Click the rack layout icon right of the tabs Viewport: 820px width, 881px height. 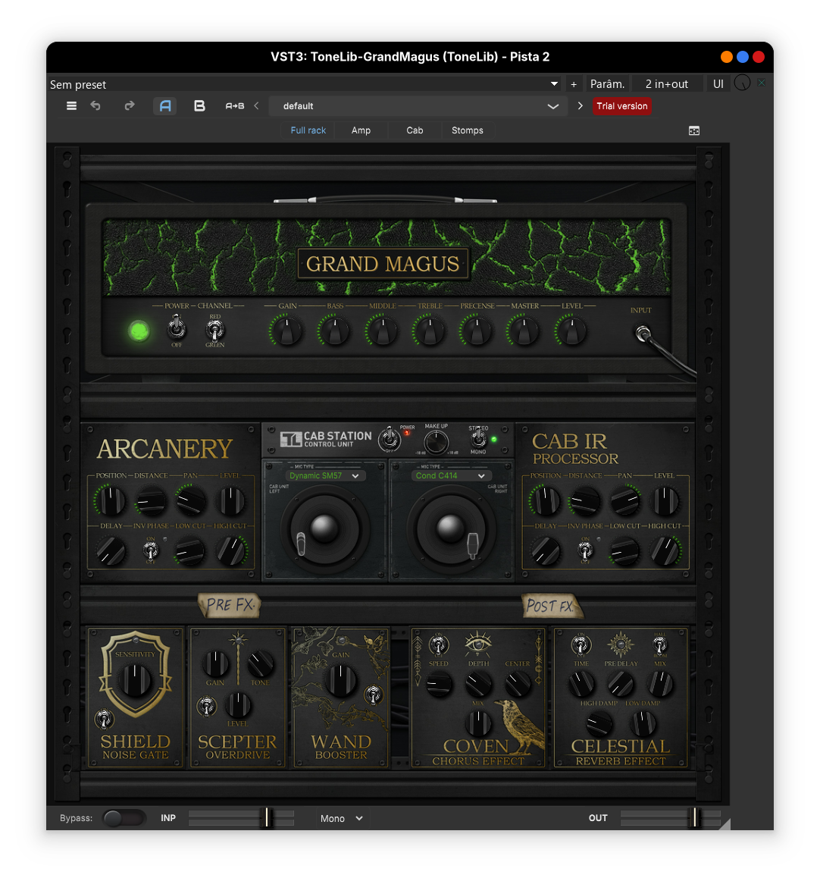tap(693, 130)
